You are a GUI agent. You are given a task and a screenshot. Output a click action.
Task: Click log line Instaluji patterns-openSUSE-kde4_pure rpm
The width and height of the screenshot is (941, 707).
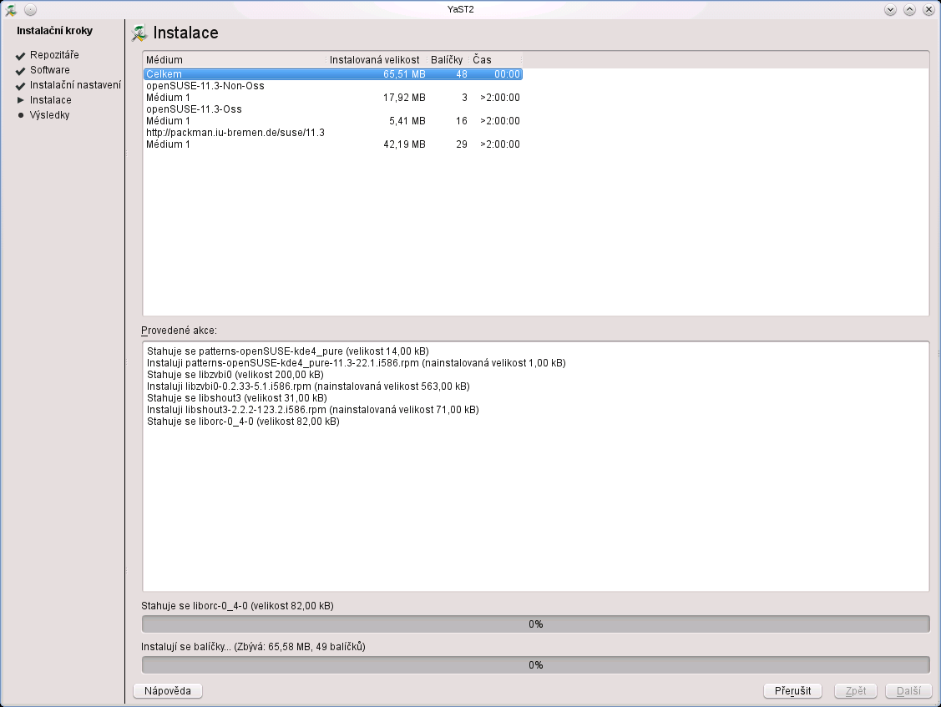tap(356, 363)
